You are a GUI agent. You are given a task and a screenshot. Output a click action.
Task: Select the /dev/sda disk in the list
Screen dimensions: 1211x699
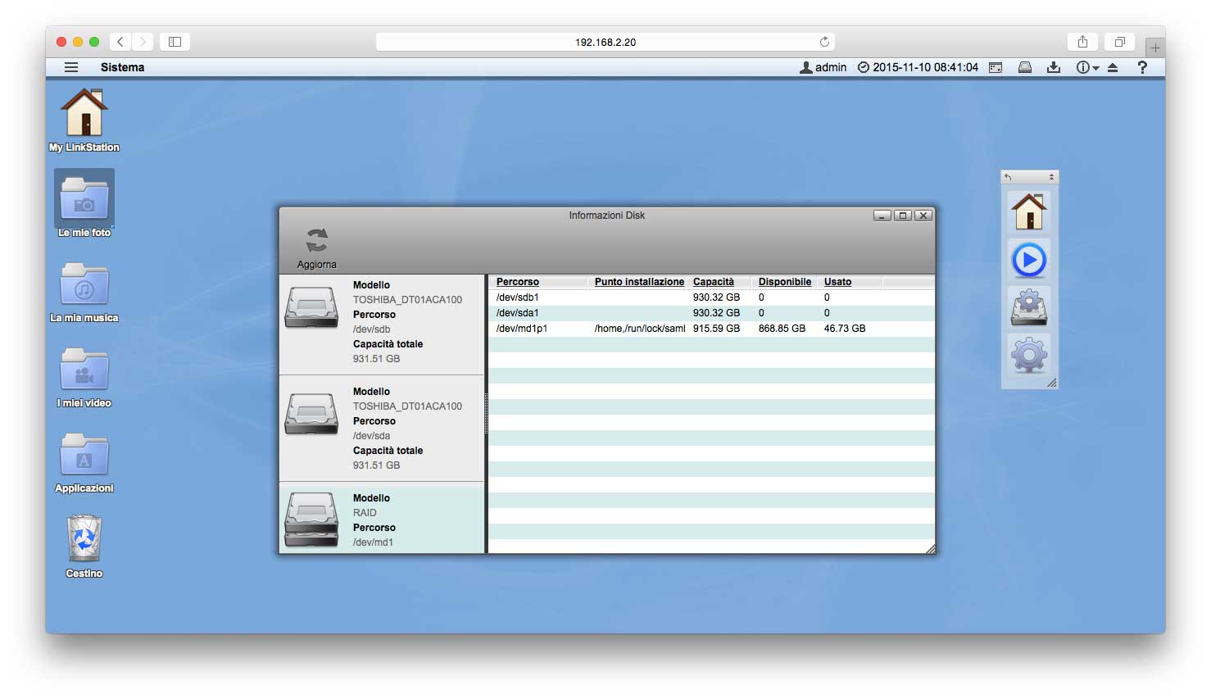tap(382, 429)
